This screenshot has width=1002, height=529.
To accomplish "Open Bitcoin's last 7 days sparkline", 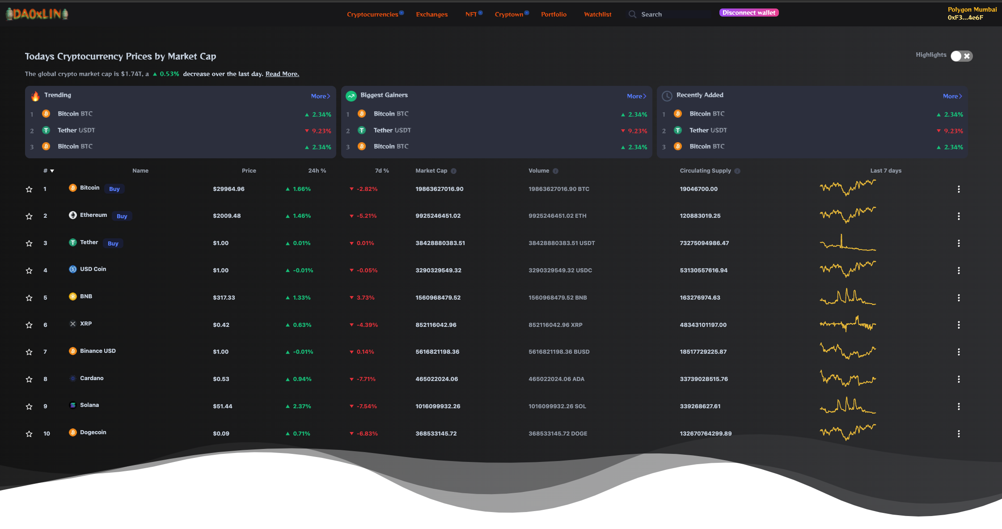I will [x=848, y=187].
